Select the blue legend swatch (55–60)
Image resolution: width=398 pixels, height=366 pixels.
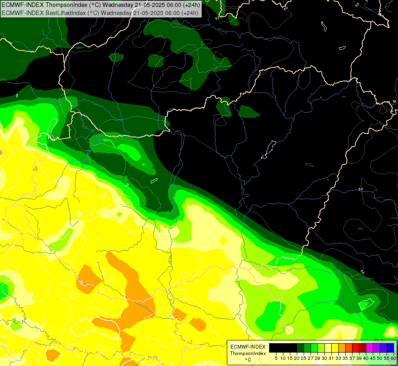coord(390,348)
